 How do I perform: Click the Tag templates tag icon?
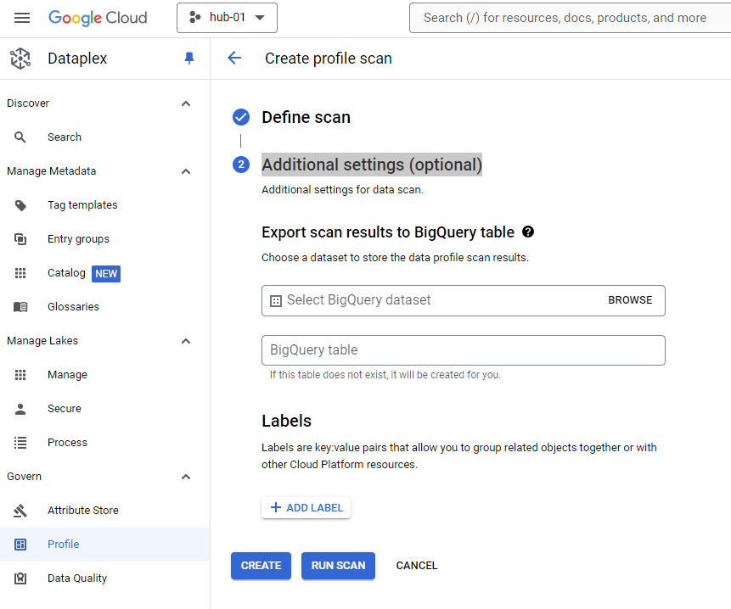click(21, 205)
